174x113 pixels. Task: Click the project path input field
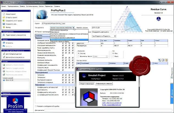[76, 24]
